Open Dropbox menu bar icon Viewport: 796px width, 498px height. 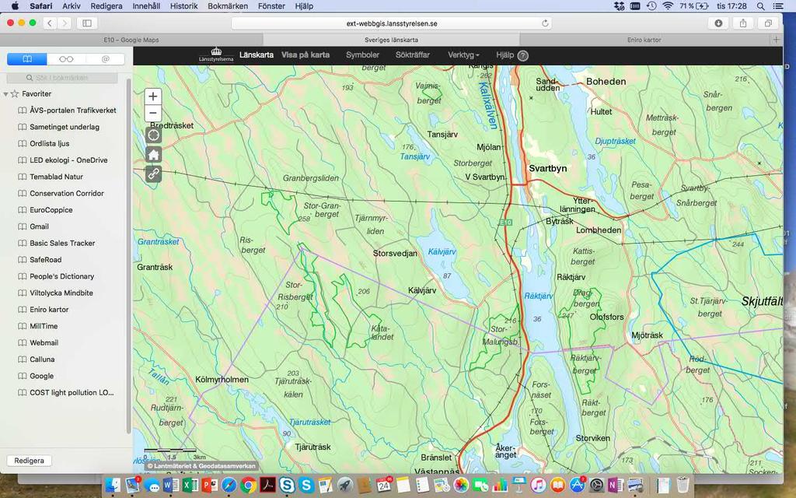pyautogui.click(x=619, y=6)
